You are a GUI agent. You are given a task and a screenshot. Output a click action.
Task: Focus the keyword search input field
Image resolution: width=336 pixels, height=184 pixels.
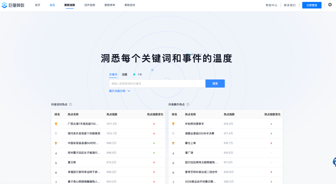(x=157, y=84)
